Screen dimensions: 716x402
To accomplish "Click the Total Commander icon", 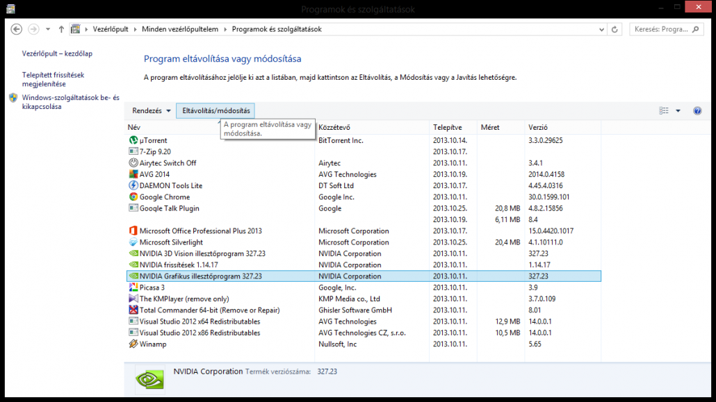I will [x=133, y=310].
